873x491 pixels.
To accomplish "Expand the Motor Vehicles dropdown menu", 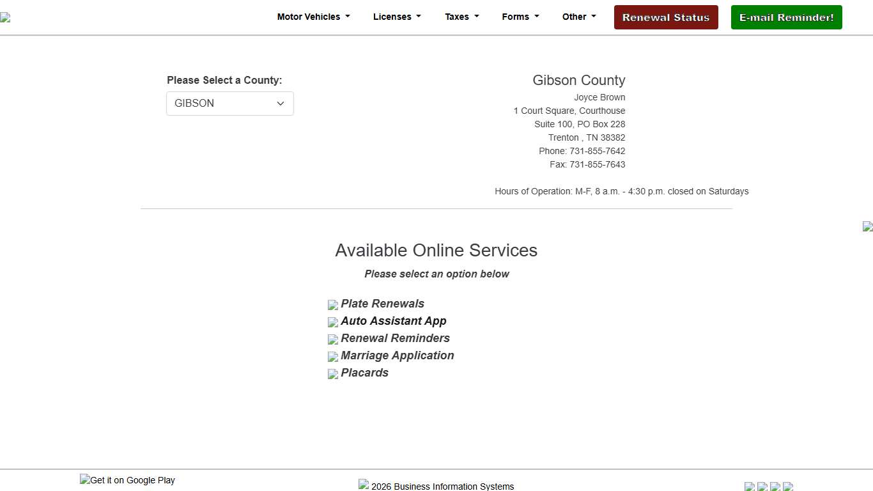I will tap(313, 17).
